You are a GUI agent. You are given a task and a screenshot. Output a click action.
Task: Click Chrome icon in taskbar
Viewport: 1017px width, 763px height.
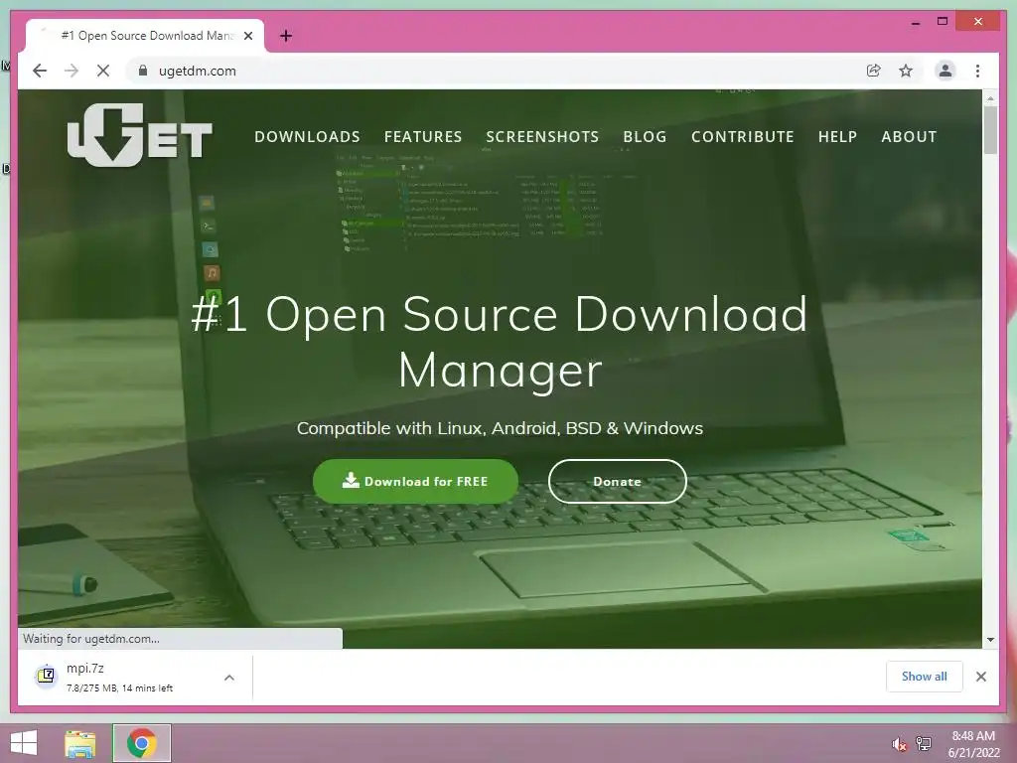(x=141, y=743)
